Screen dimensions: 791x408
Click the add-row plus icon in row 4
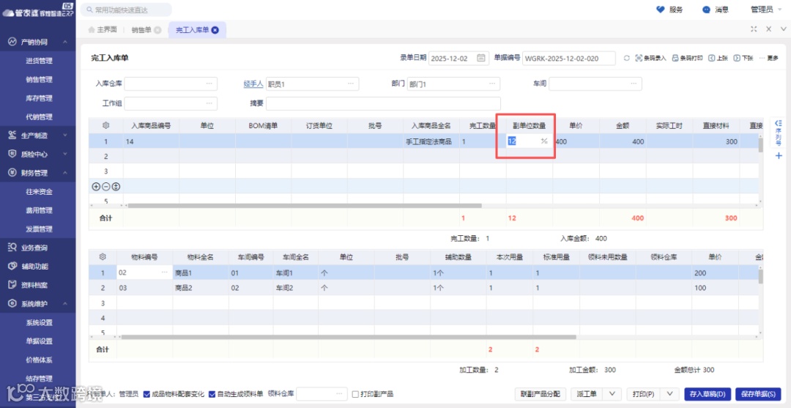coord(96,187)
